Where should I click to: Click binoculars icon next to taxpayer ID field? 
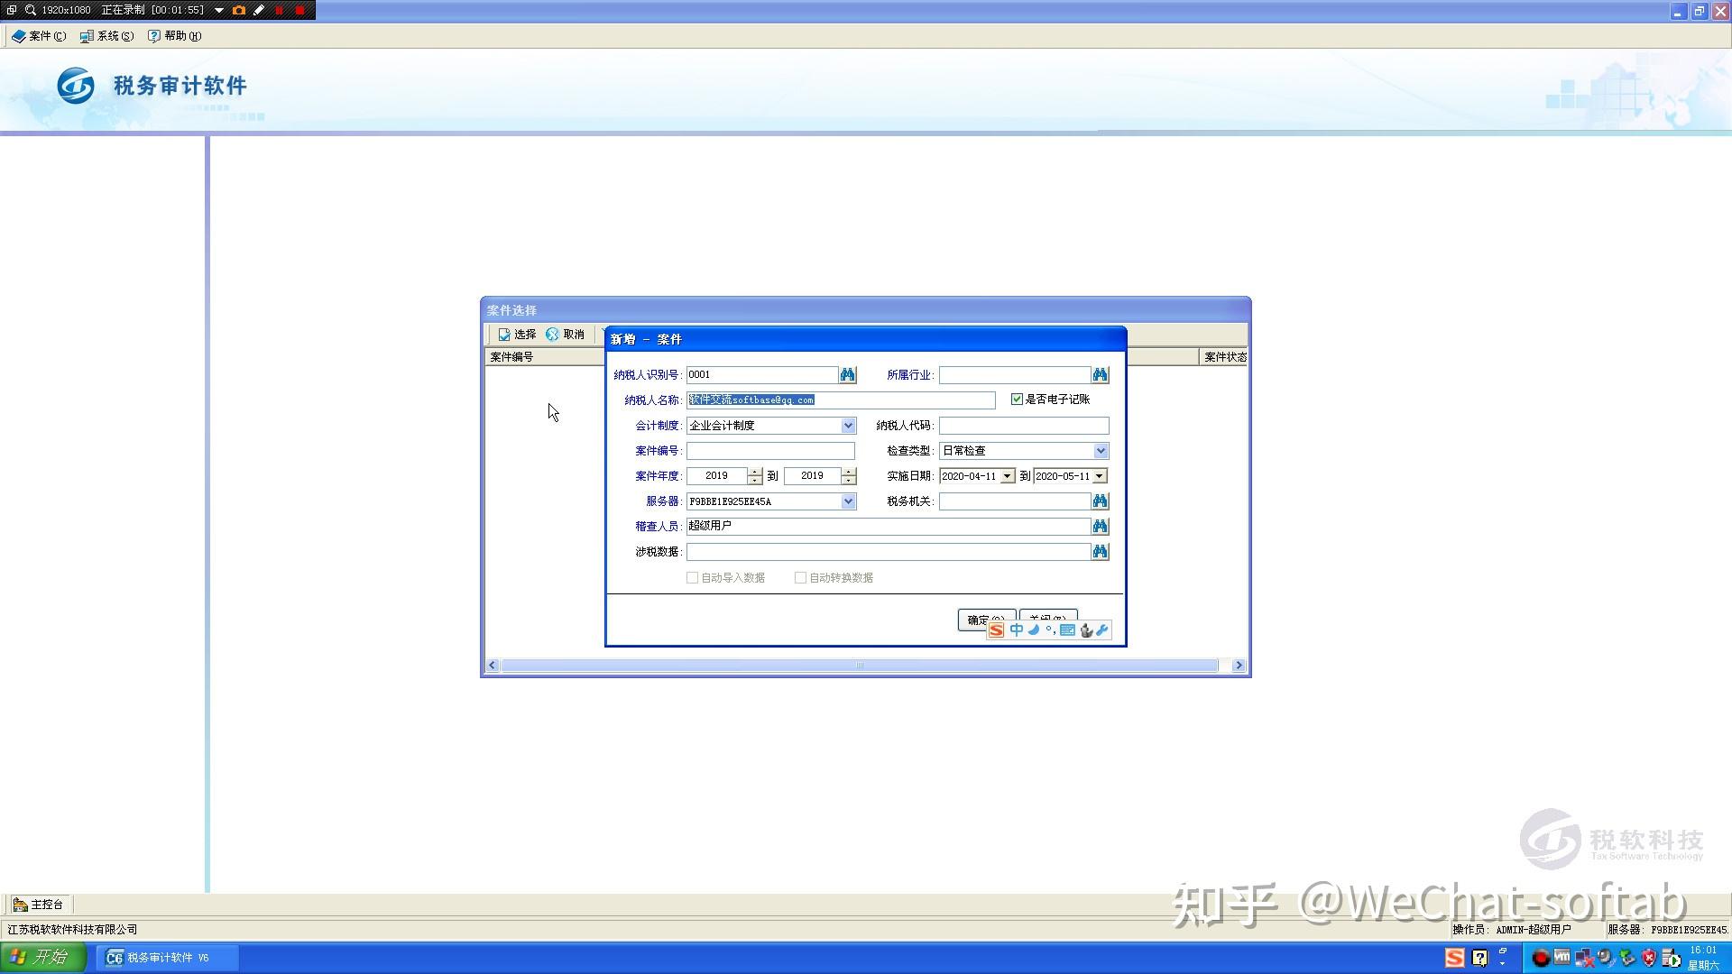tap(847, 375)
